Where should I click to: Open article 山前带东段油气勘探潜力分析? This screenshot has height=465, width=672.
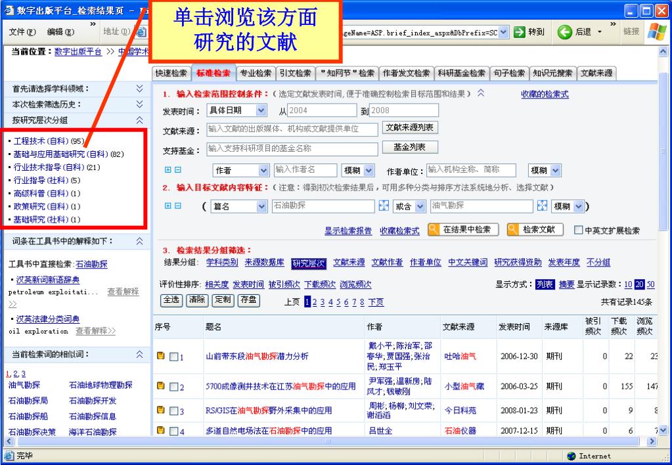[x=257, y=356]
